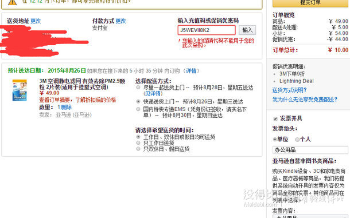Select 只双休日、假日送货 delivery time
This screenshot has width=350, height=218.
pyautogui.click(x=138, y=149)
